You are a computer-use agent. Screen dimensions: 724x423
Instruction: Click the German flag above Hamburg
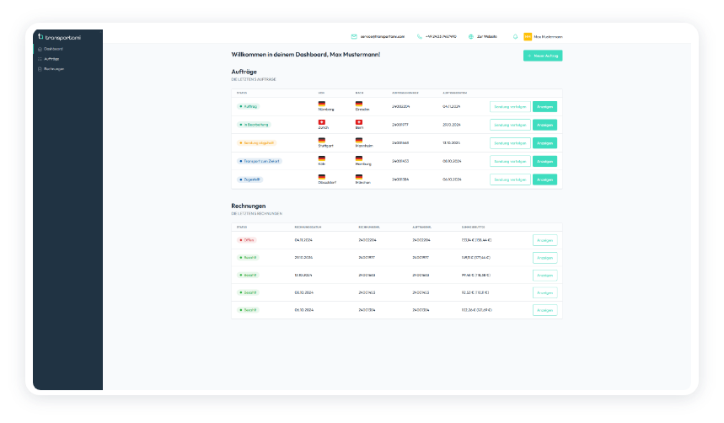tap(359, 158)
